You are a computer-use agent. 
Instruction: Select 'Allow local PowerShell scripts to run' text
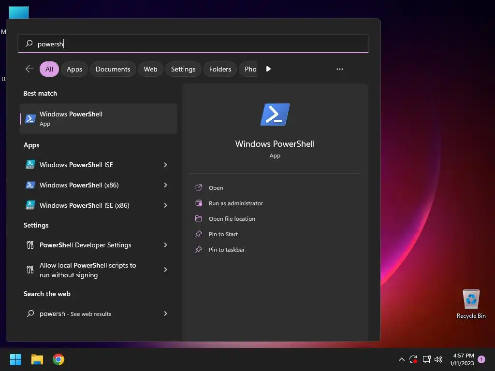pos(88,270)
